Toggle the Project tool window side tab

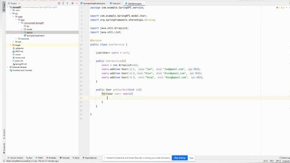point(4,7)
